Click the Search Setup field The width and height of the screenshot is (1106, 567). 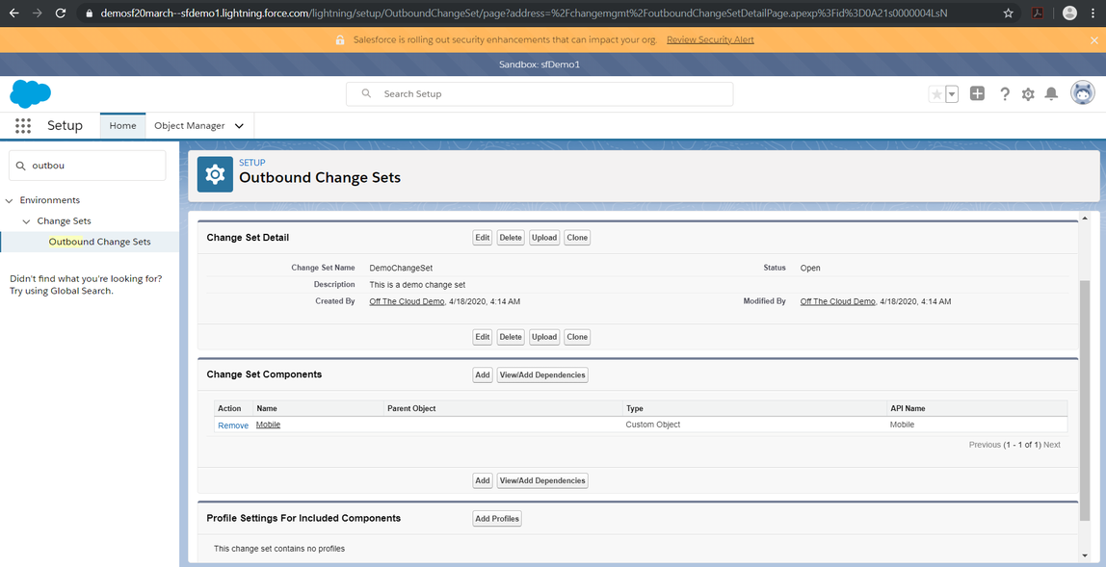pyautogui.click(x=540, y=93)
